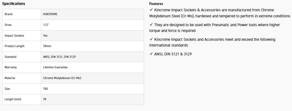292x111 pixels.
Task: Click the Material row label
Action: (10, 78)
